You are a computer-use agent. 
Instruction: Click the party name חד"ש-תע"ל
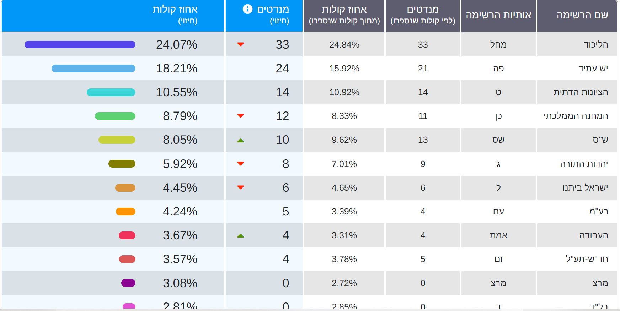pos(587,259)
